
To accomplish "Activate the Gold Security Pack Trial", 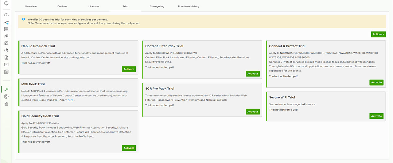I will click(129, 148).
